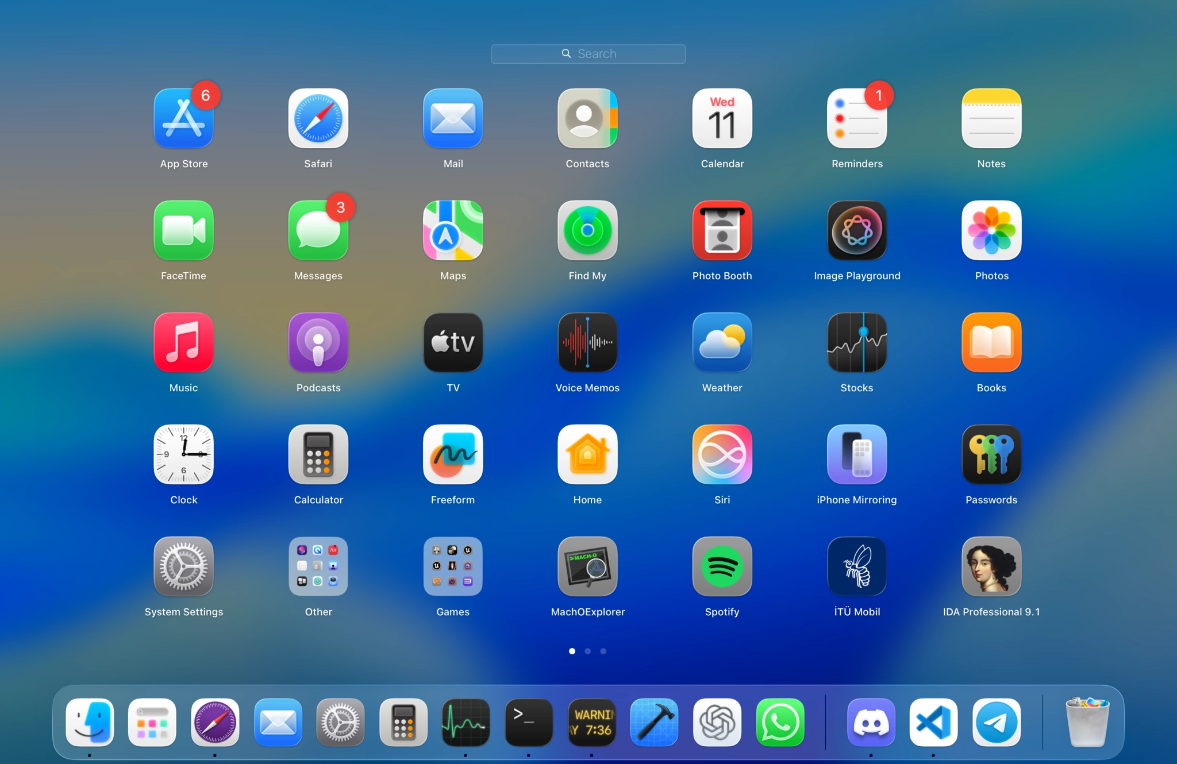1177x764 pixels.
Task: Open the Photos app
Action: click(991, 230)
